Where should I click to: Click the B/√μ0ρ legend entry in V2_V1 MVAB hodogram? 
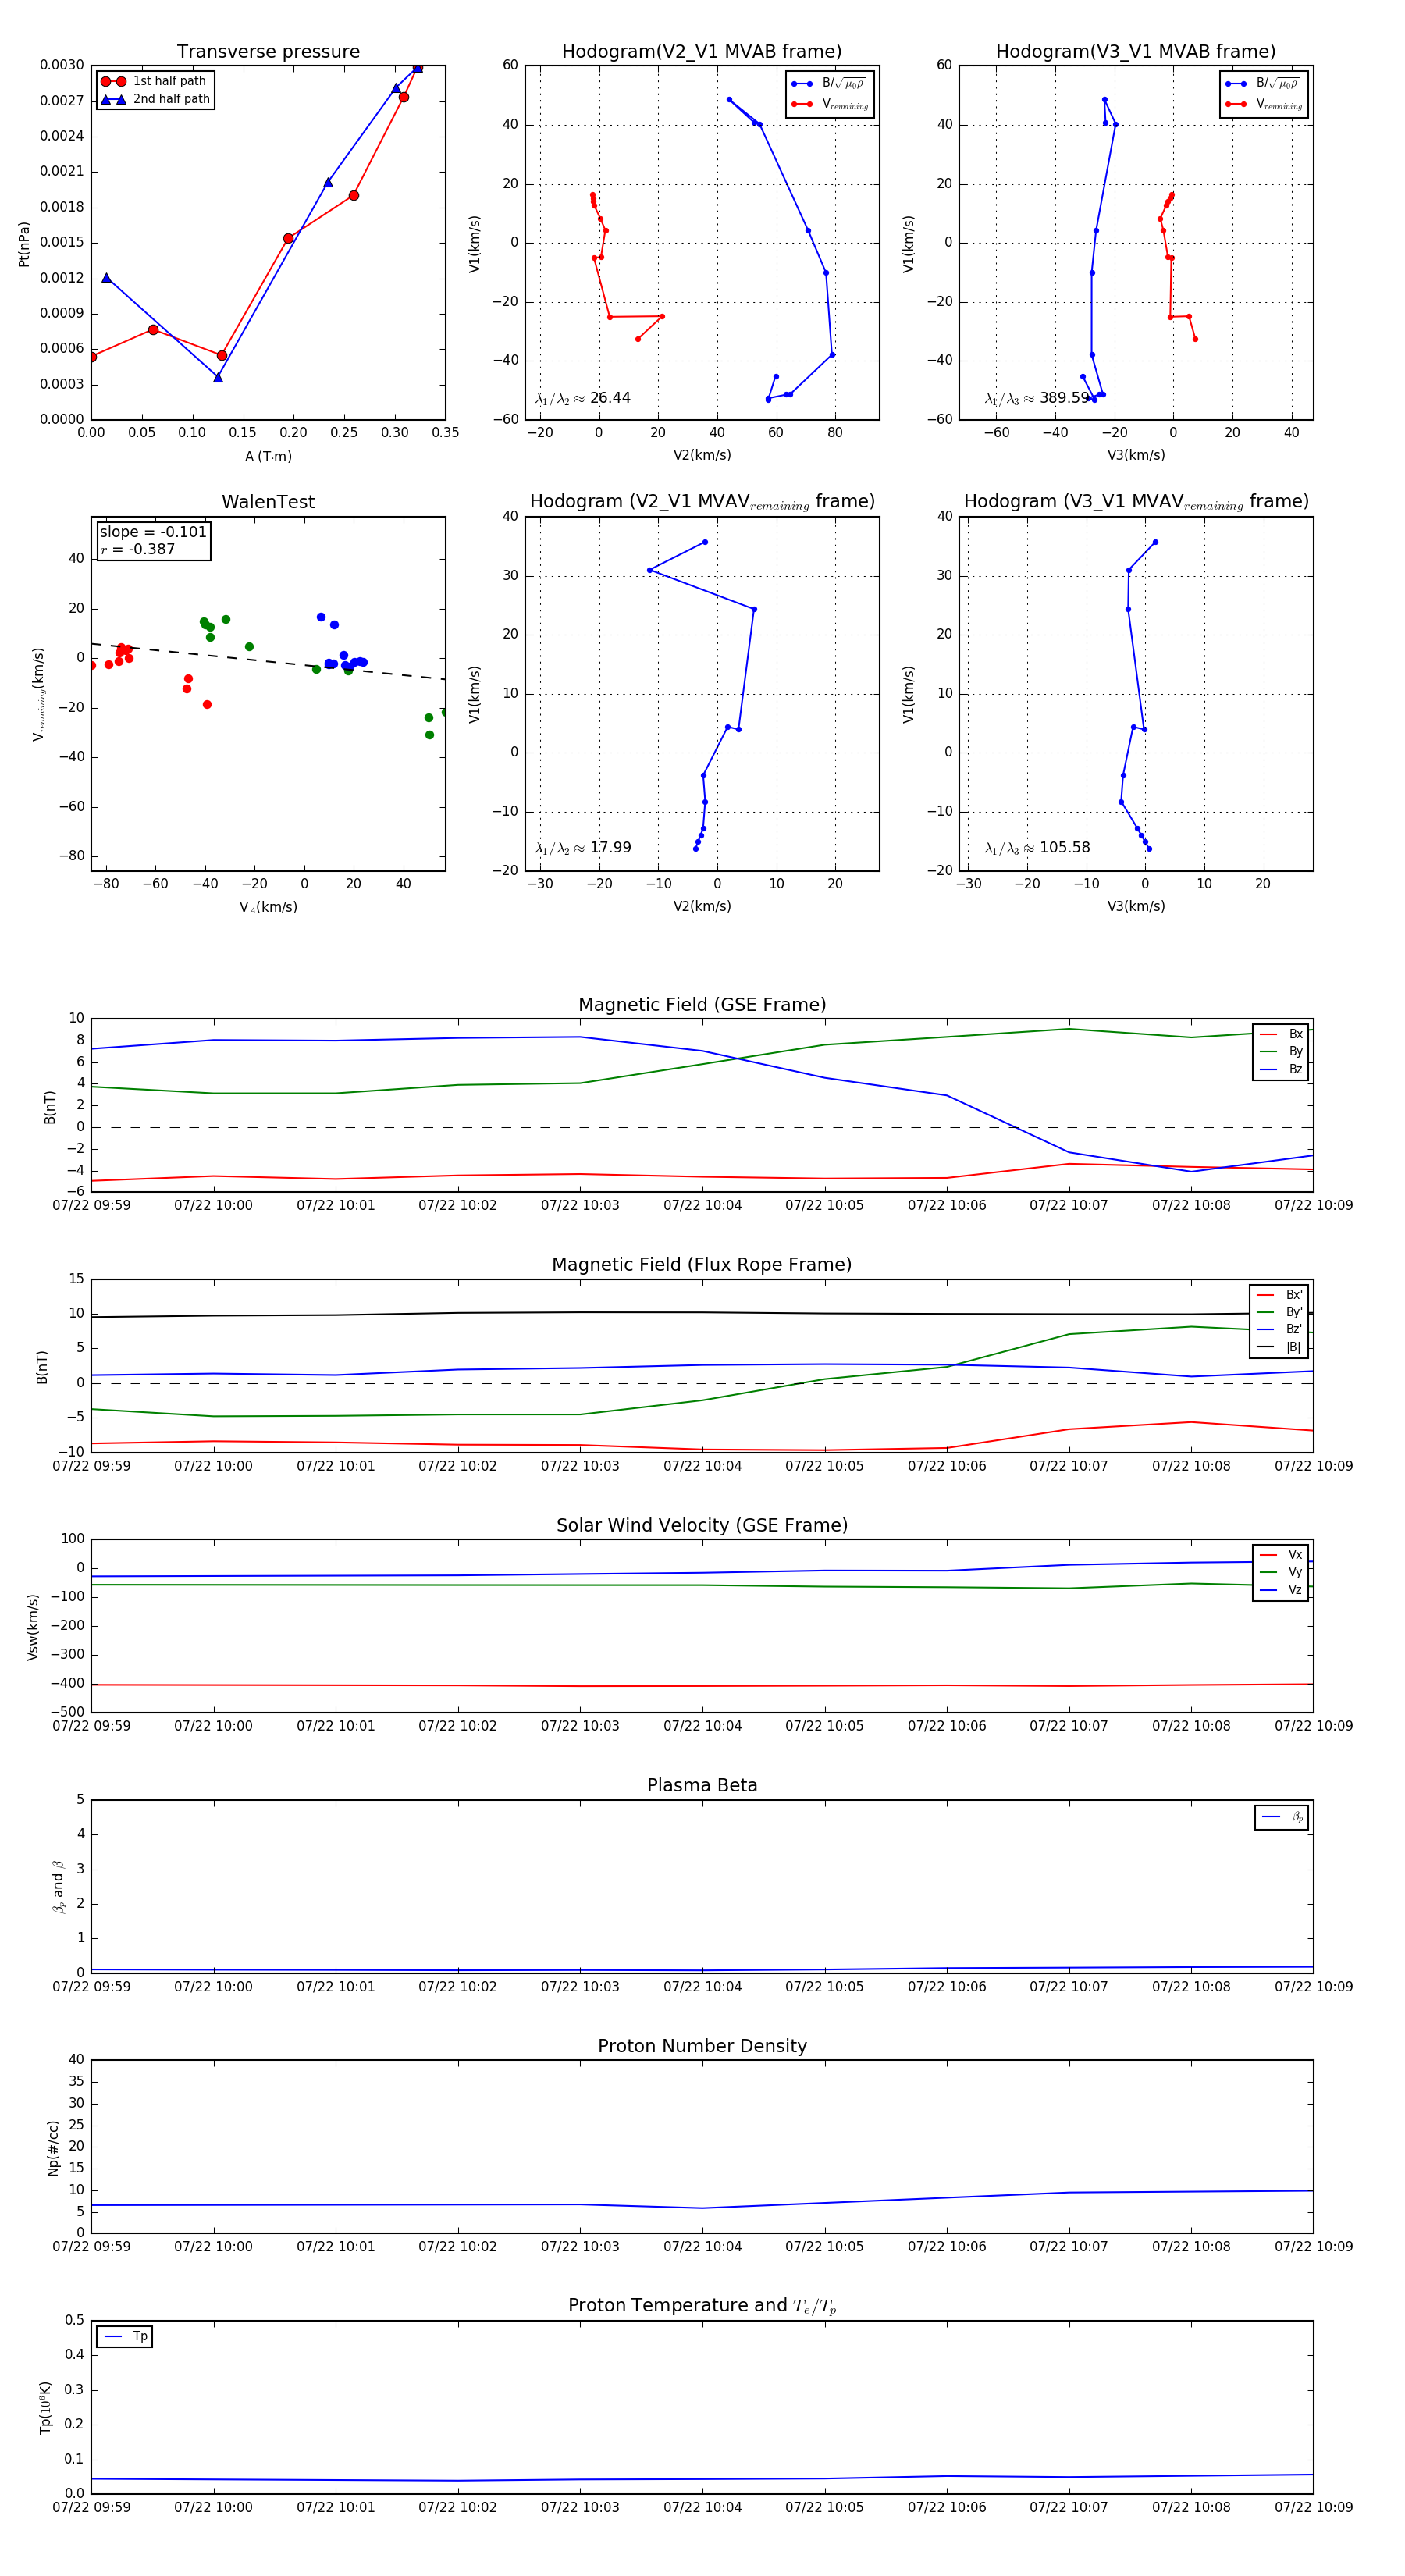pos(829,83)
